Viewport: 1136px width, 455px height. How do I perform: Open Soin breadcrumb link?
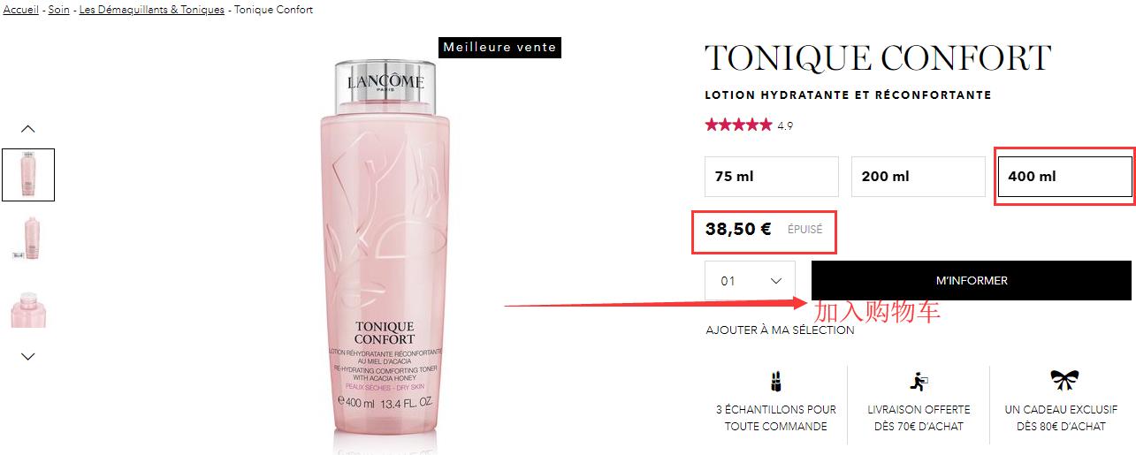pyautogui.click(x=59, y=10)
